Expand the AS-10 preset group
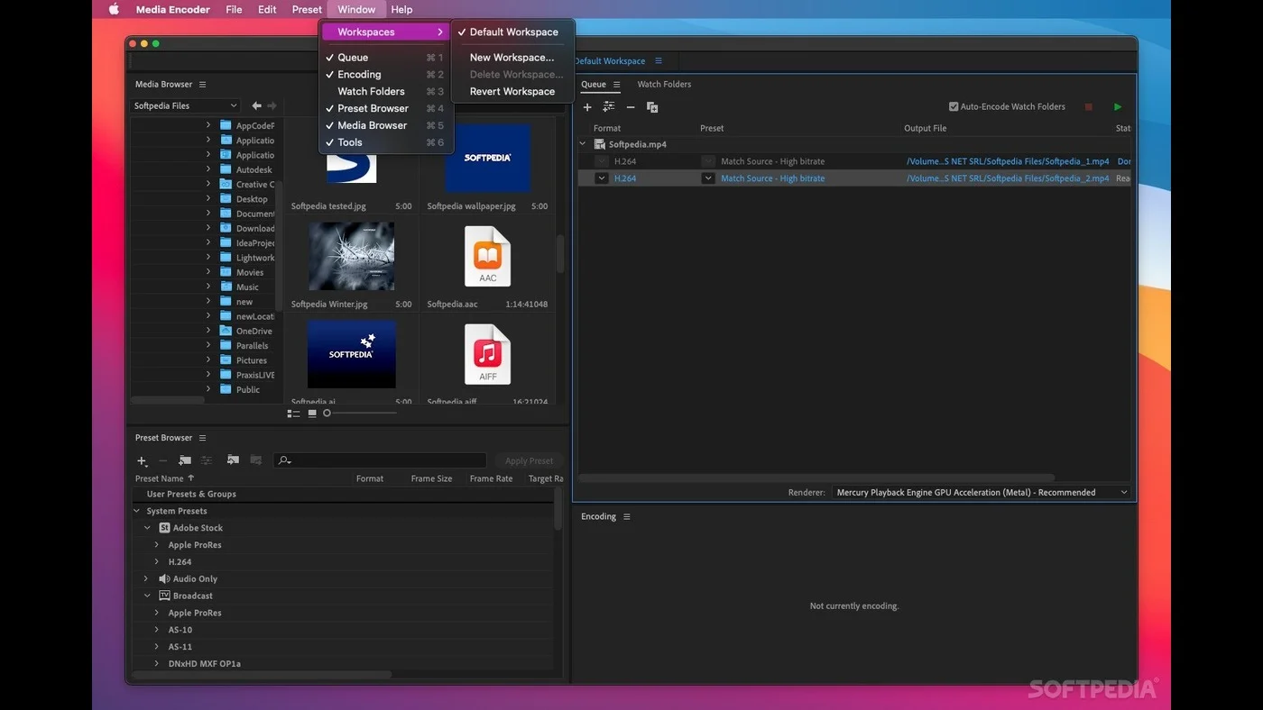This screenshot has height=710, width=1263. 157,630
